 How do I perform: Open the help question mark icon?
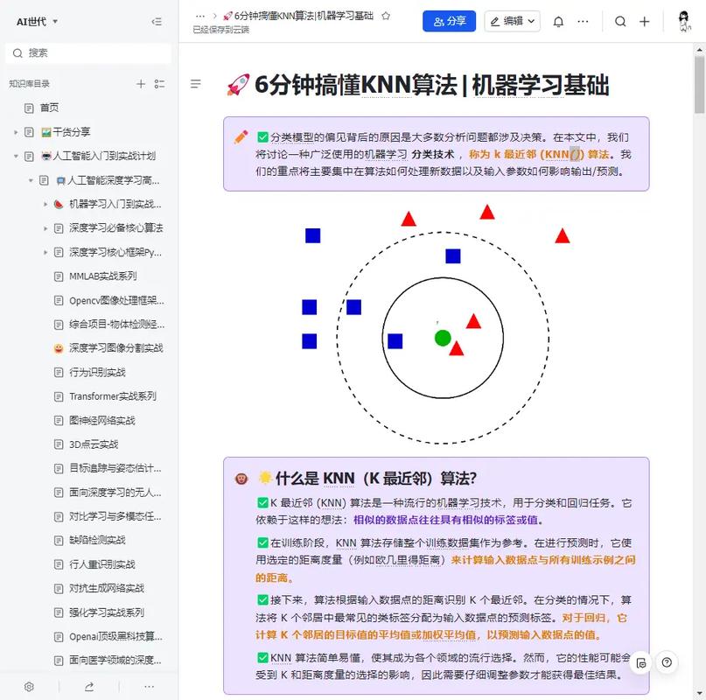668,662
